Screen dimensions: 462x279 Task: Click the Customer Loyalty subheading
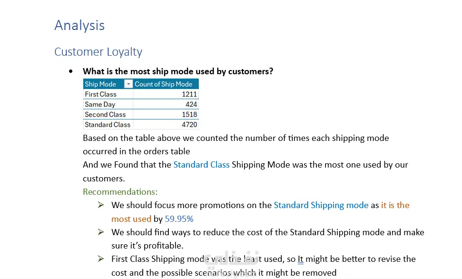(x=98, y=52)
